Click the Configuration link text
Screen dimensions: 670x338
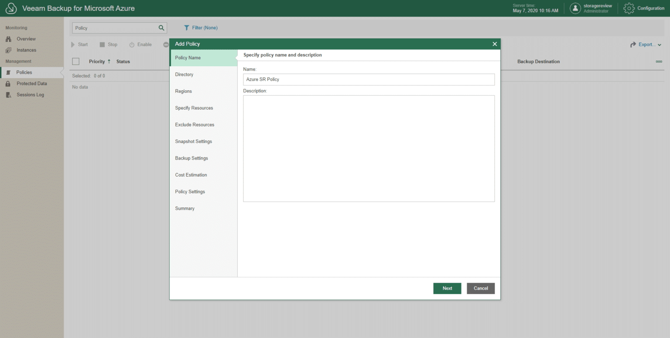click(651, 8)
